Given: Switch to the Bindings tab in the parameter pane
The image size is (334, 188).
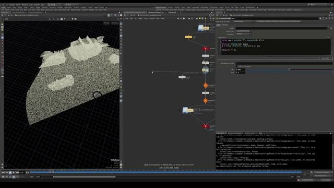Looking at the screenshot, I should click(x=225, y=25).
